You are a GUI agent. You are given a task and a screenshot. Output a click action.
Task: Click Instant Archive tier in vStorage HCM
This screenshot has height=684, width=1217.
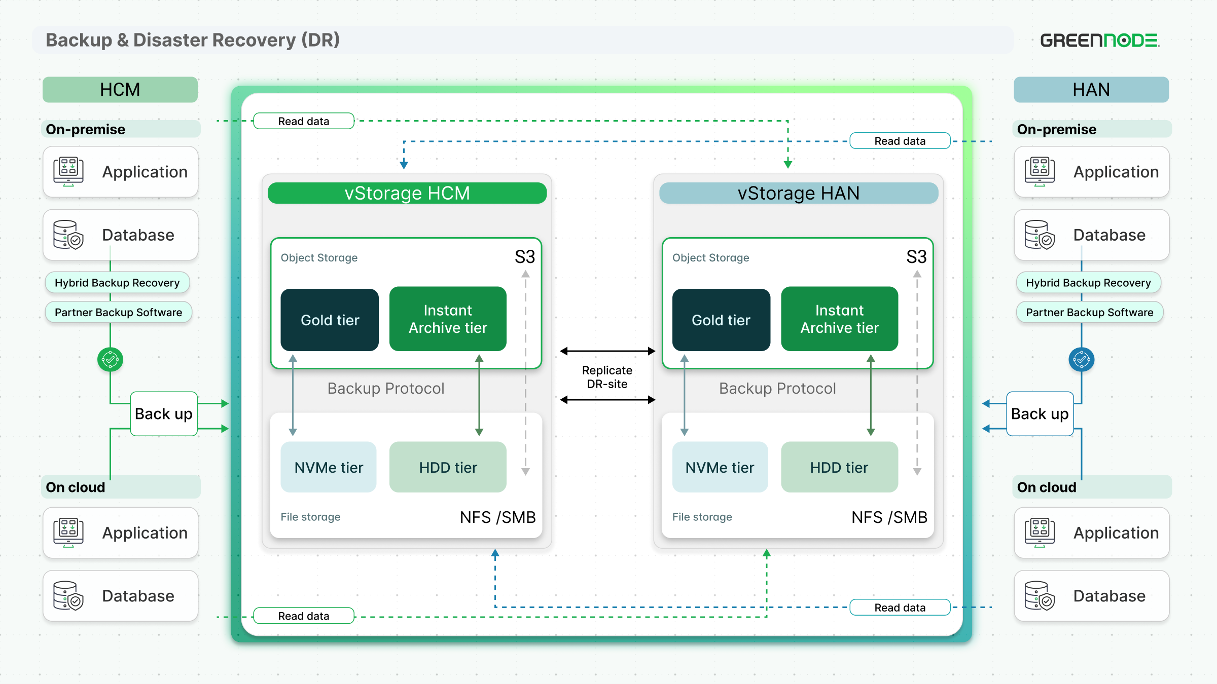tap(448, 319)
